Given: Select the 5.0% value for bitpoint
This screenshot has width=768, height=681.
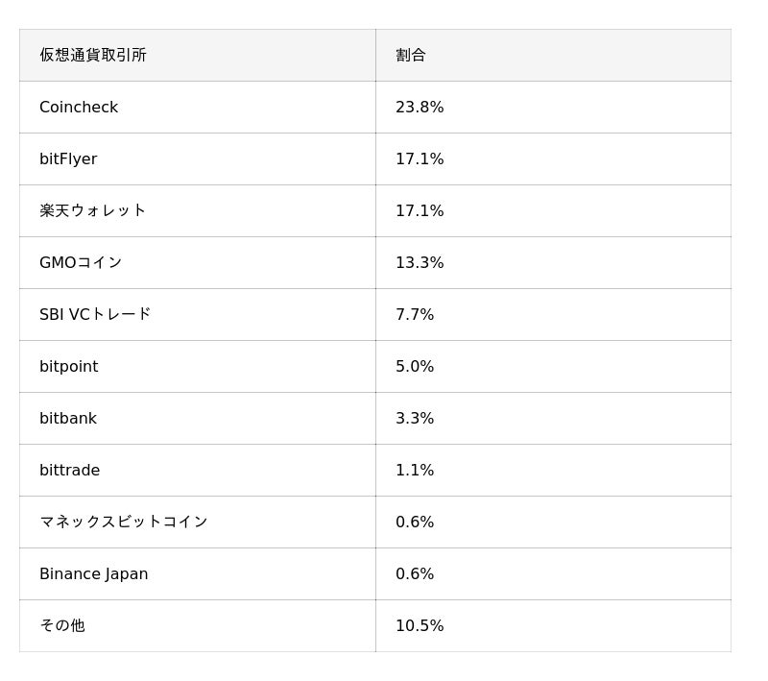Looking at the screenshot, I should click(415, 367).
